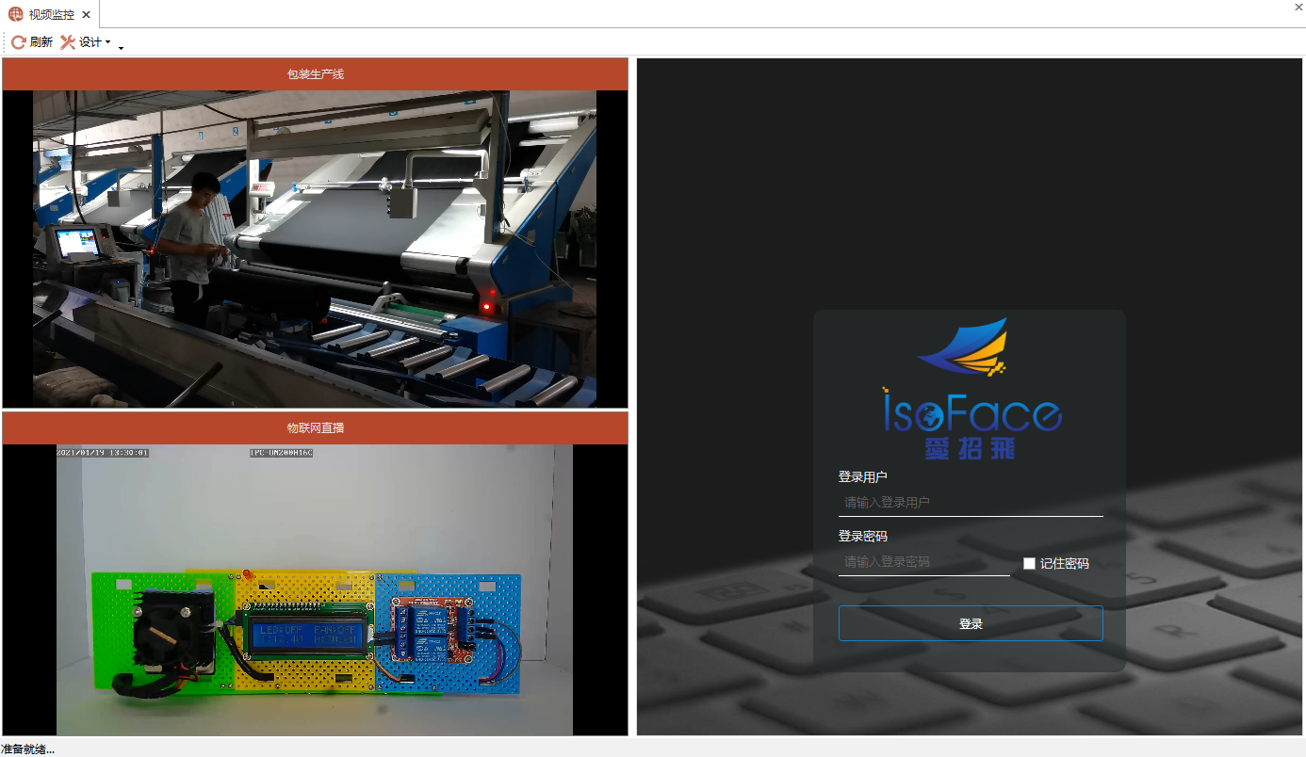
Task: Click the globe icon on the 视频监控 tab
Action: point(16,14)
